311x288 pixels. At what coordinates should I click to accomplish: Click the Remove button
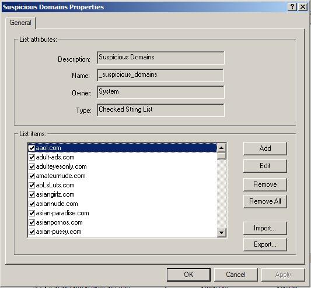point(265,184)
